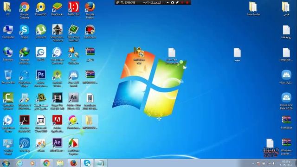The width and height of the screenshot is (297, 167).
Task: Click the taskbar clock and date
Action: click(286, 163)
